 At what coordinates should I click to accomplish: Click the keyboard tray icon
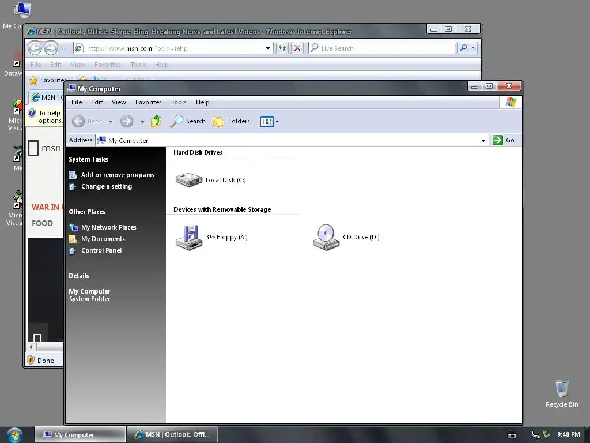pyautogui.click(x=512, y=435)
